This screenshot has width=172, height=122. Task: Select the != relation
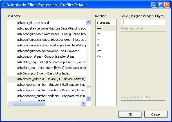click(x=98, y=34)
